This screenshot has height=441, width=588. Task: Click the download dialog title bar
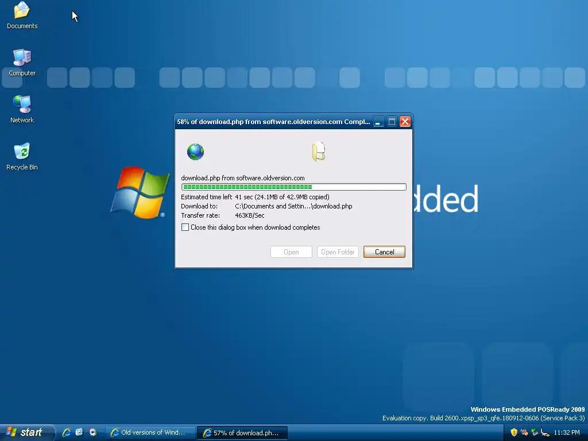[x=273, y=122]
